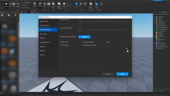This screenshot has width=170, height=96.
Task: Open the Mode Geometric dropdown
Action: click(x=27, y=3)
